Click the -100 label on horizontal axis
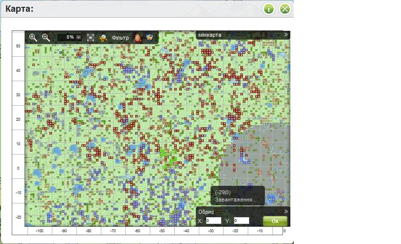 click(39, 231)
